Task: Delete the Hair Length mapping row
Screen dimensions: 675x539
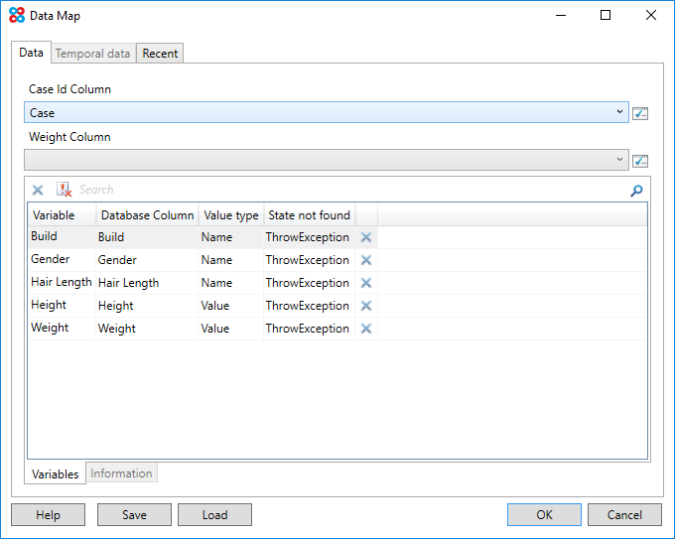Action: pyautogui.click(x=365, y=283)
